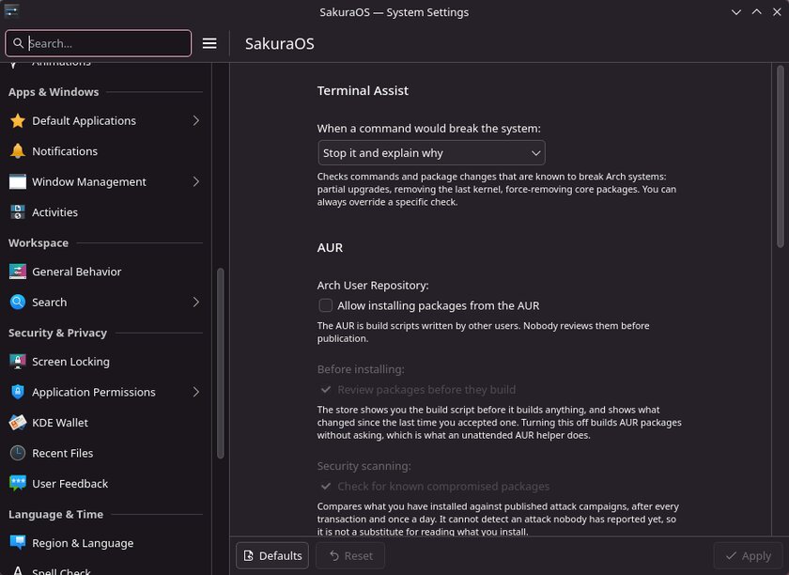Toggle Check for known compromised packages
The width and height of the screenshot is (789, 575).
click(x=326, y=487)
